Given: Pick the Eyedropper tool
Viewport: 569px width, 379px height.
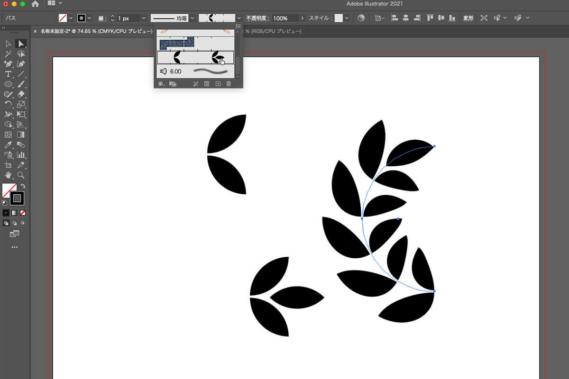Looking at the screenshot, I should [8, 144].
